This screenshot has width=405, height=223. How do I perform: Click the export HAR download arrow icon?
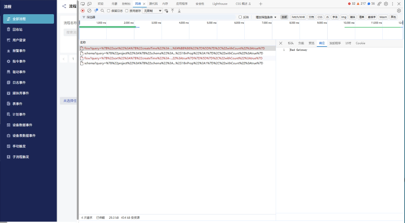179,11
